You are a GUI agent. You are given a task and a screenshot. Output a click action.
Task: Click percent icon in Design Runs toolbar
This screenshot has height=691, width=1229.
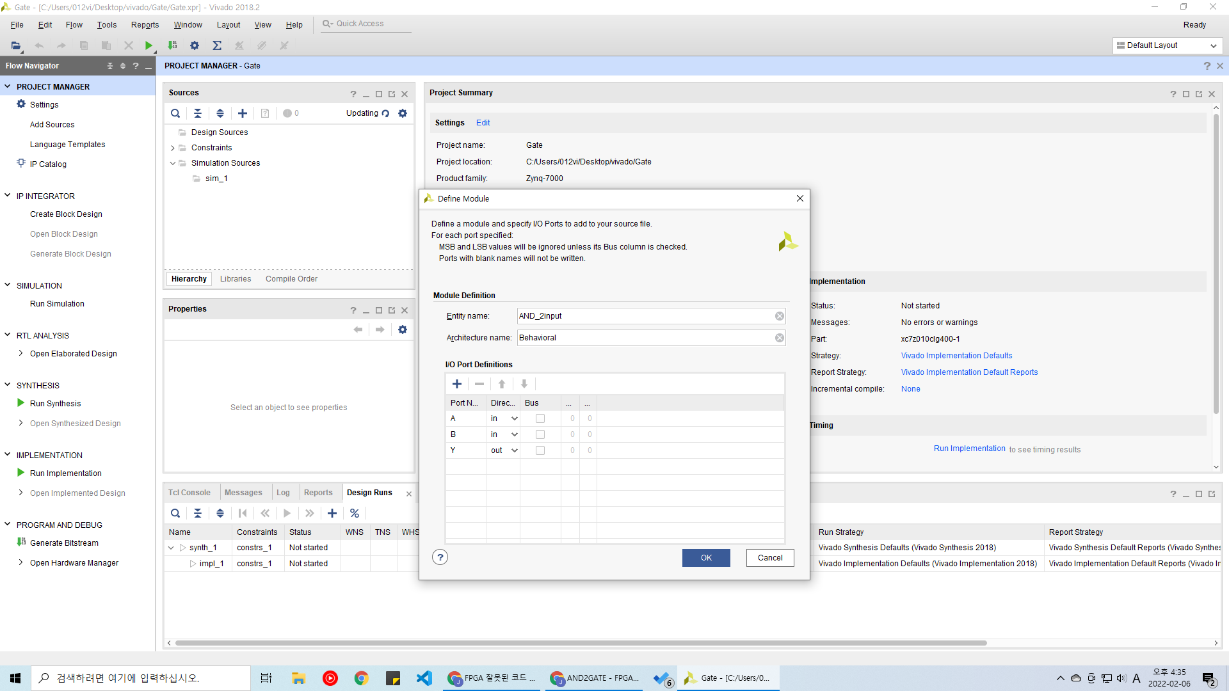(355, 513)
